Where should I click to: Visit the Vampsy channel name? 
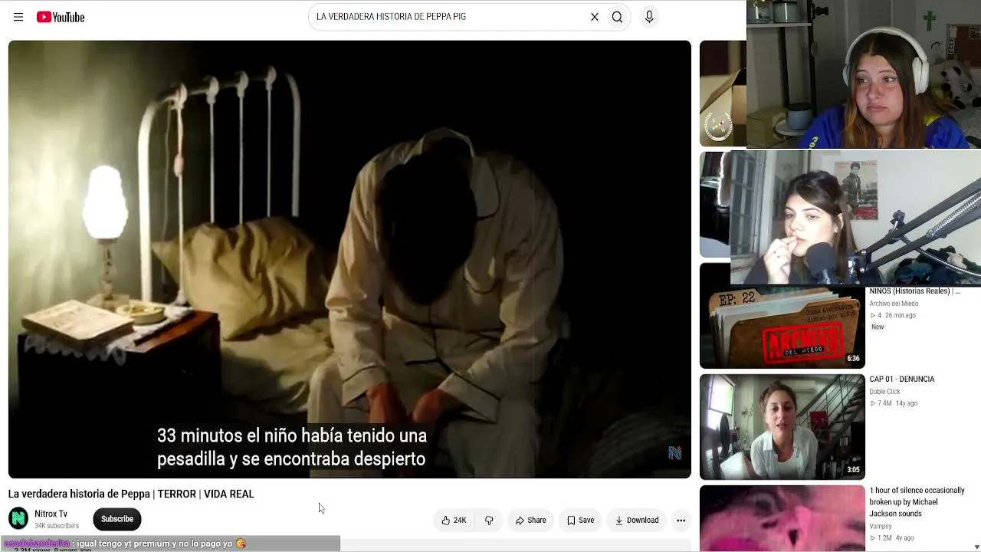click(x=881, y=526)
